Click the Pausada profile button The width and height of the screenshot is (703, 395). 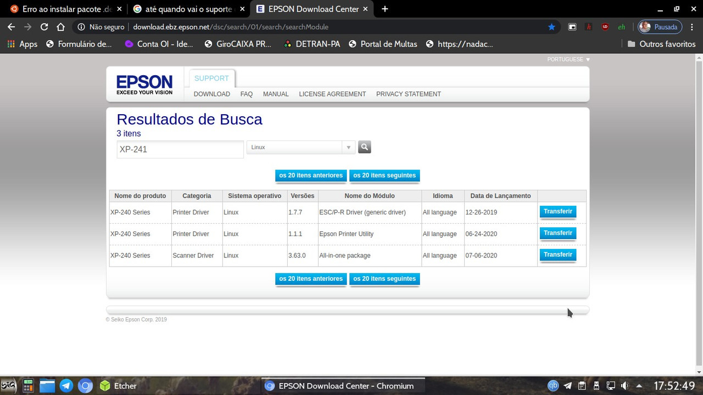point(660,27)
